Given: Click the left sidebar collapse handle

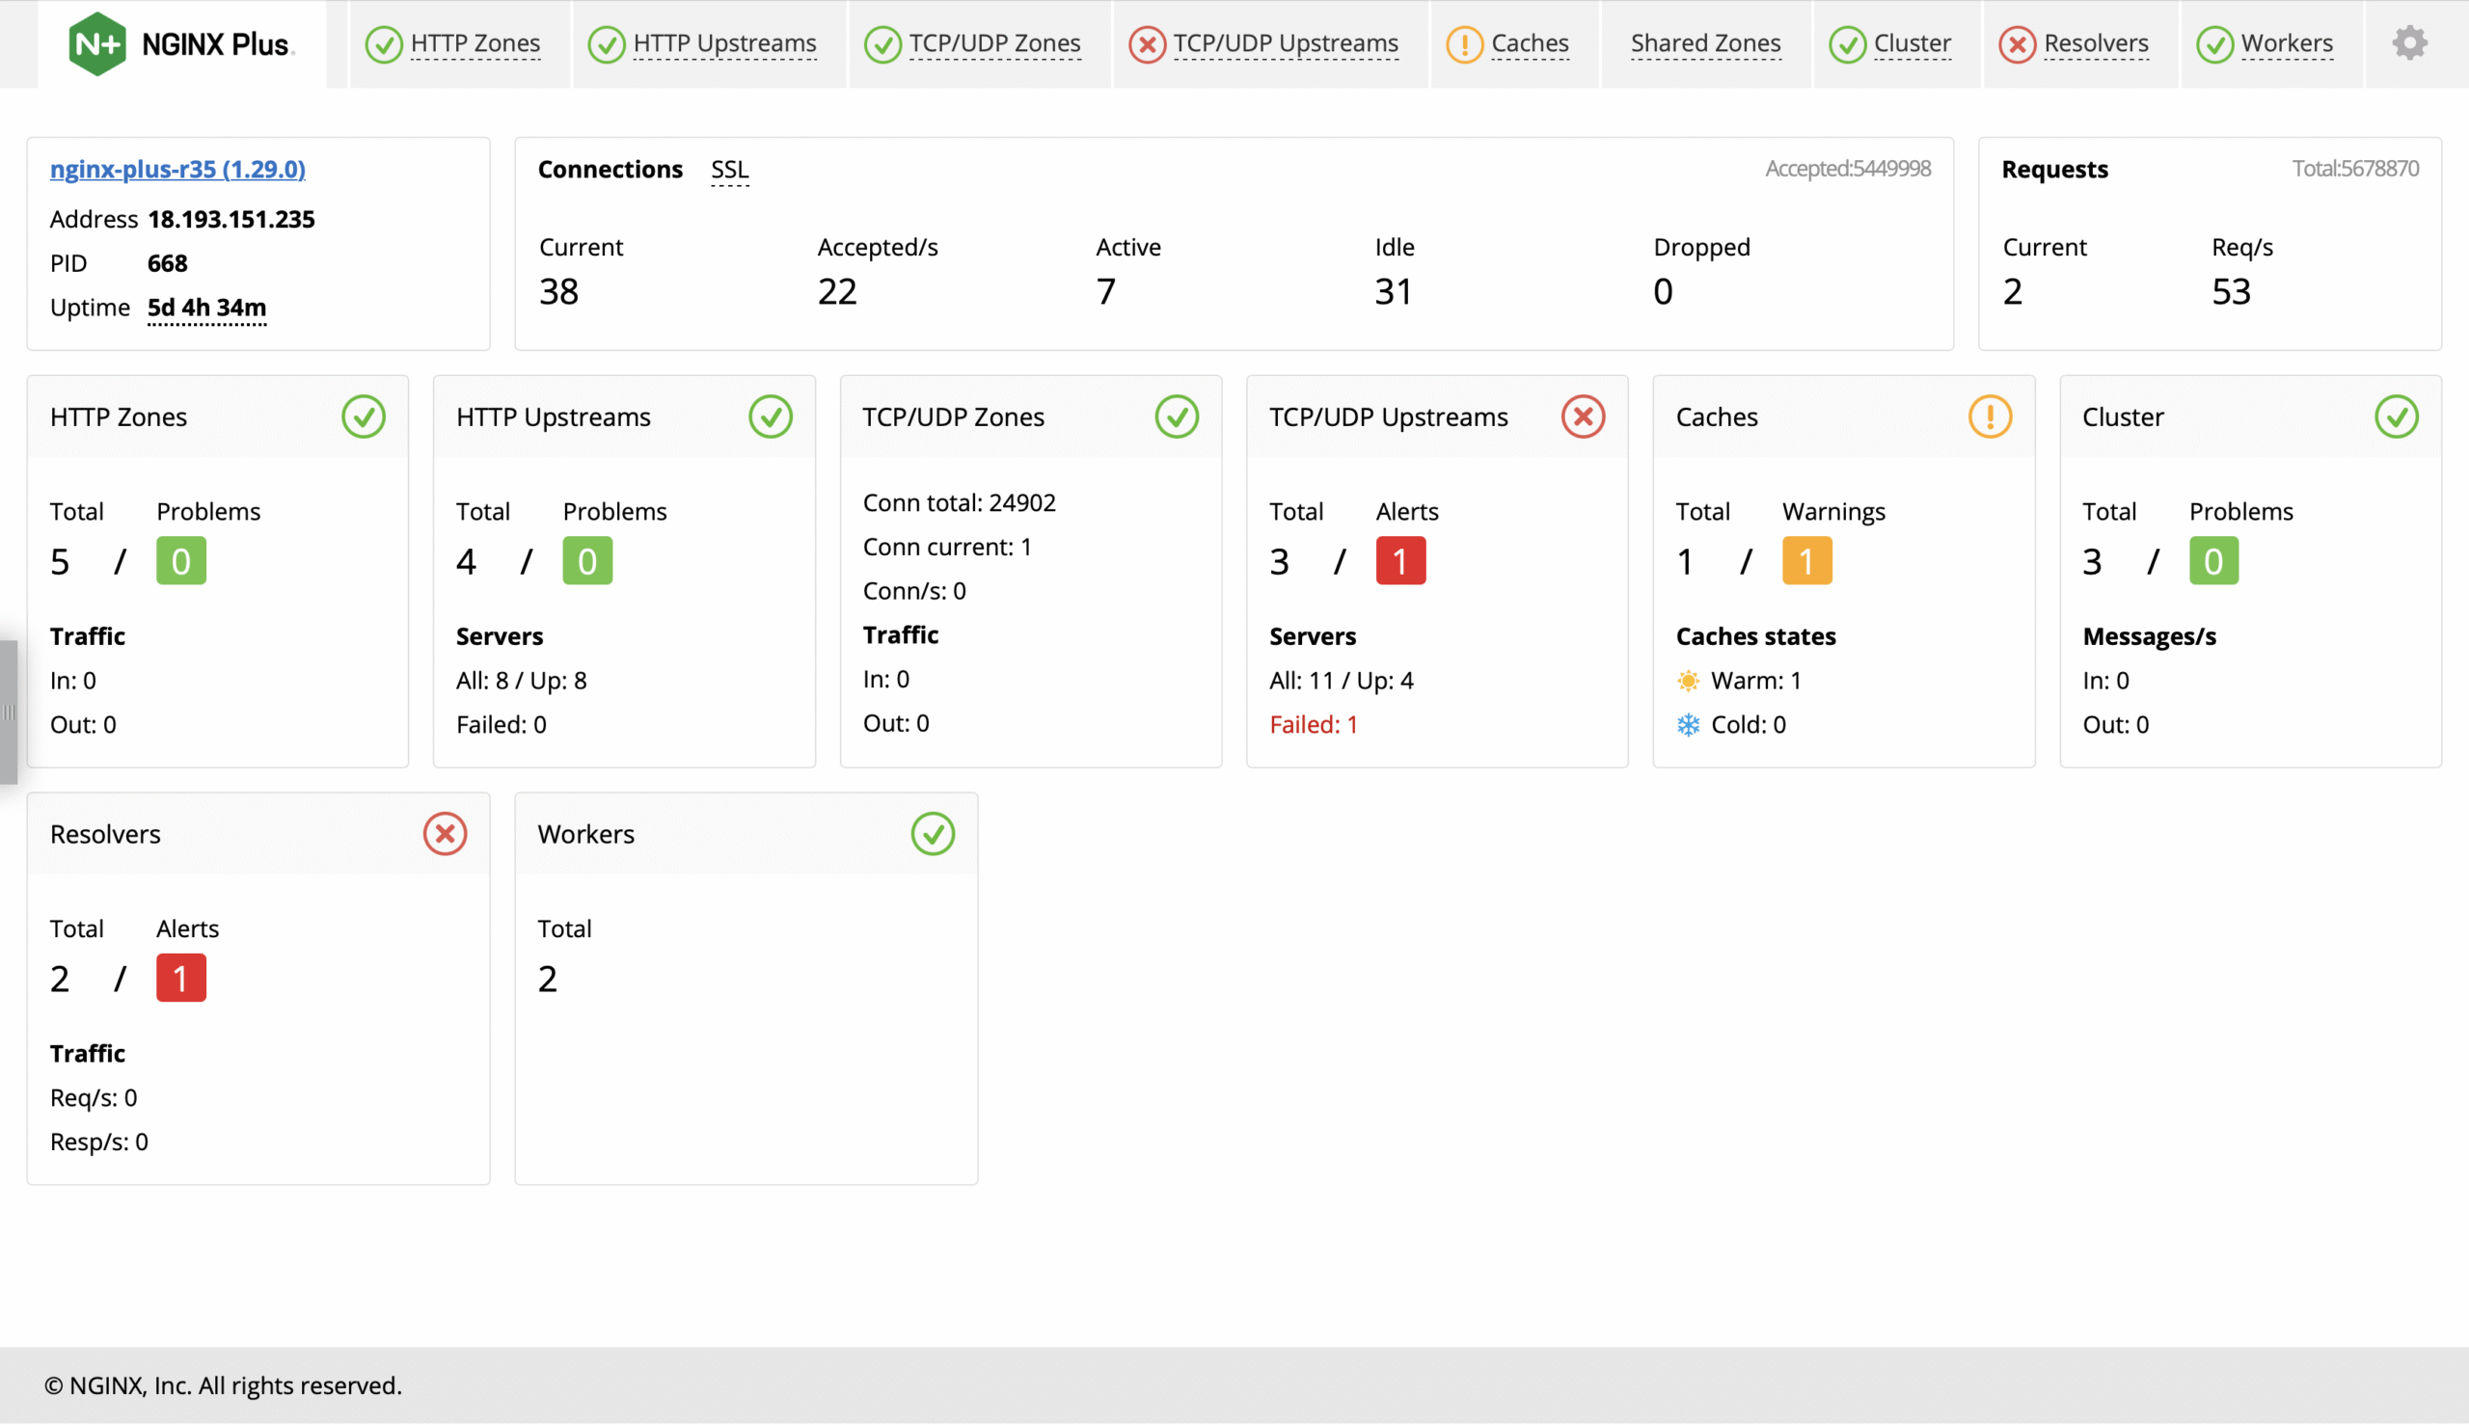Looking at the screenshot, I should point(10,712).
